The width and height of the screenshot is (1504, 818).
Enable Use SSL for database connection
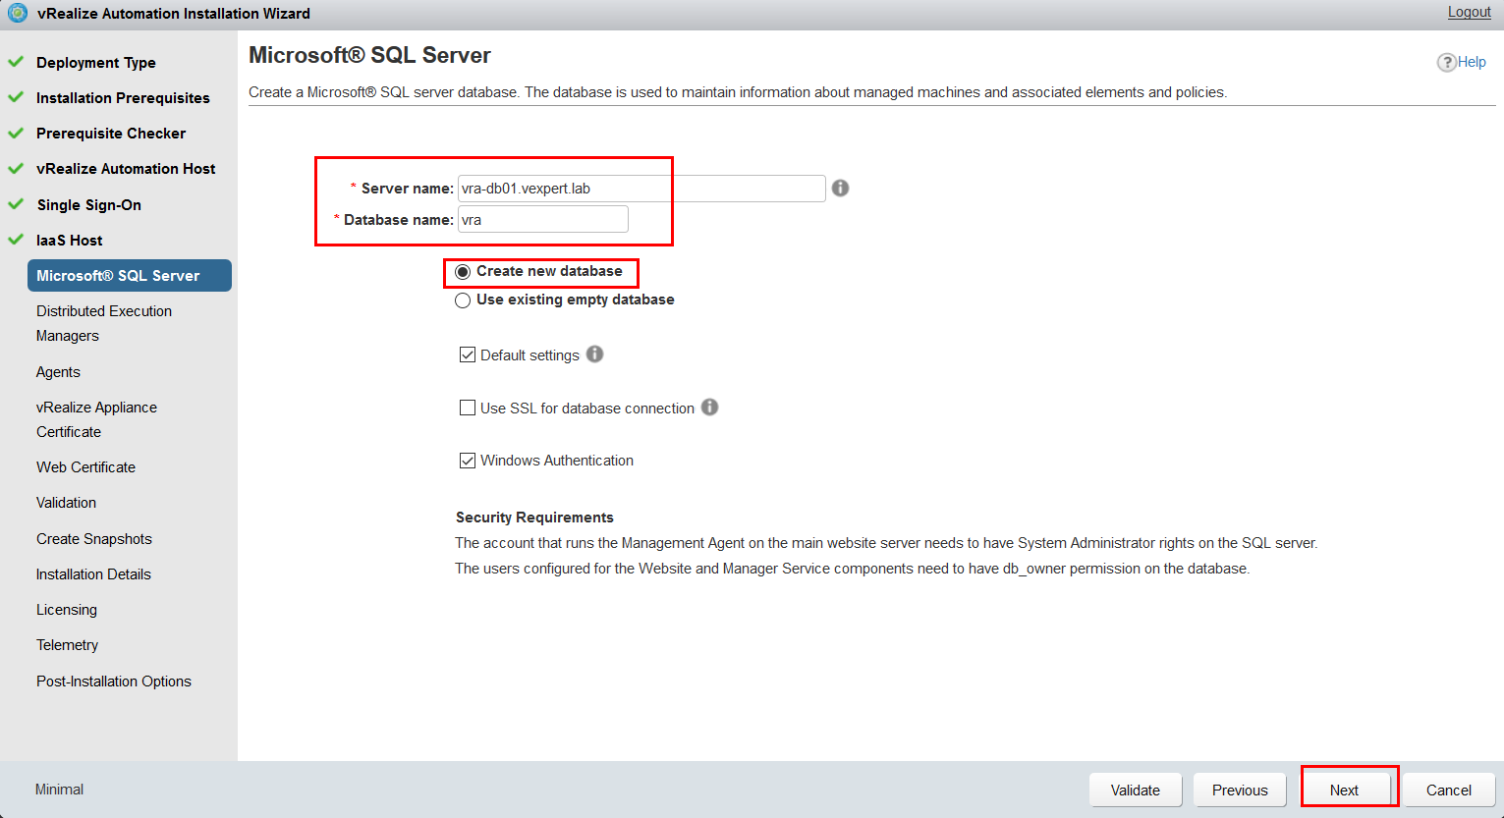coord(468,408)
